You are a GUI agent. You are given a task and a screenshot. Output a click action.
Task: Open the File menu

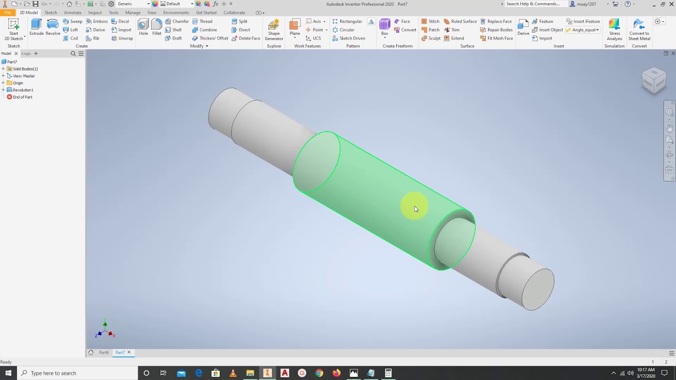7,13
